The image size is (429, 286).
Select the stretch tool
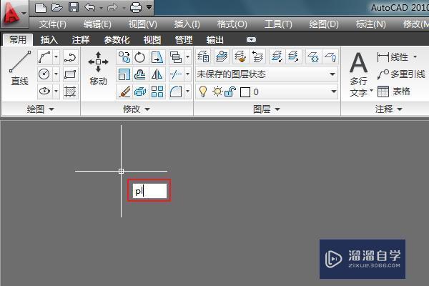157,57
